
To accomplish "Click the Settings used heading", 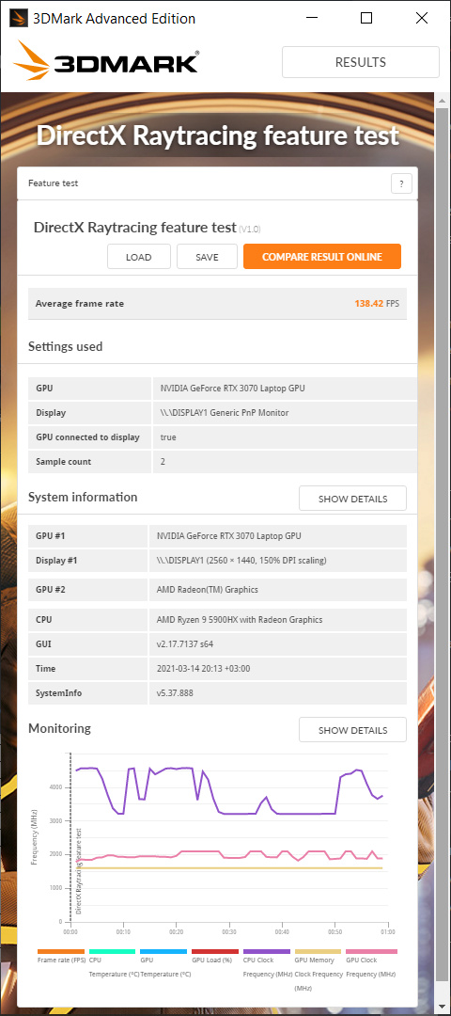I will [66, 346].
